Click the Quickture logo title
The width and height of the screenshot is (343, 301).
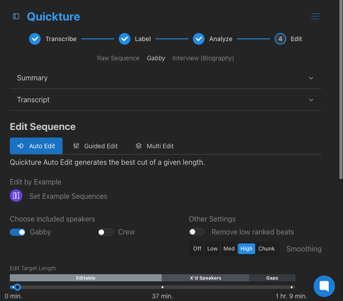[54, 17]
